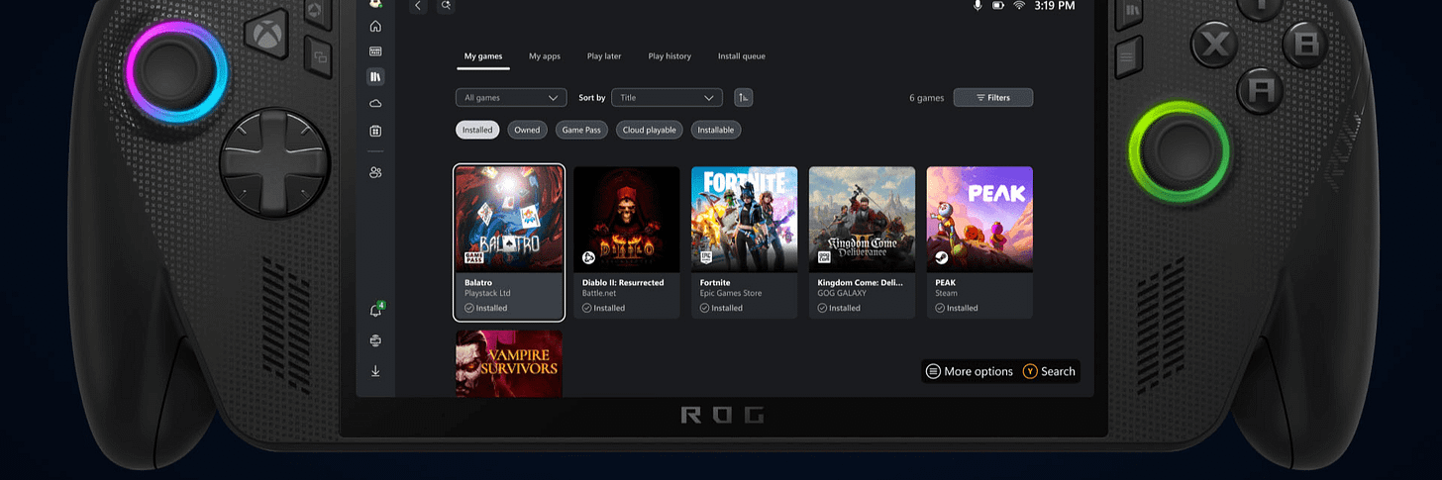Open the search icon beside the back button
Viewport: 1442px width, 480px height.
[447, 6]
